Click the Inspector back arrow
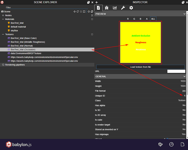 (x=97, y=2)
